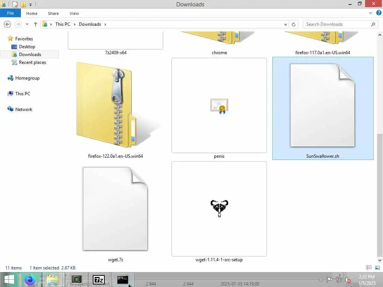The width and height of the screenshot is (383, 287).
Task: Expand the ribbon with the chevron
Action: click(371, 13)
